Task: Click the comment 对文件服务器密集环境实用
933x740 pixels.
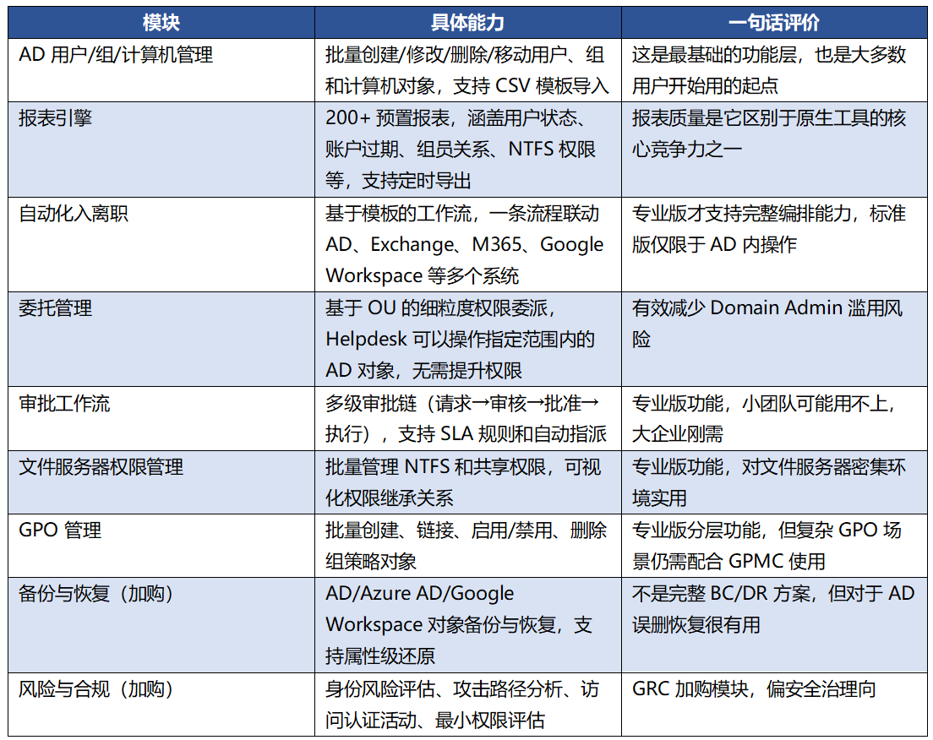Action: point(774,482)
